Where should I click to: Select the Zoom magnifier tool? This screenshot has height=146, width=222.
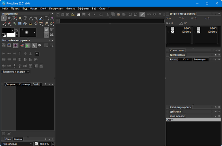[9, 18]
